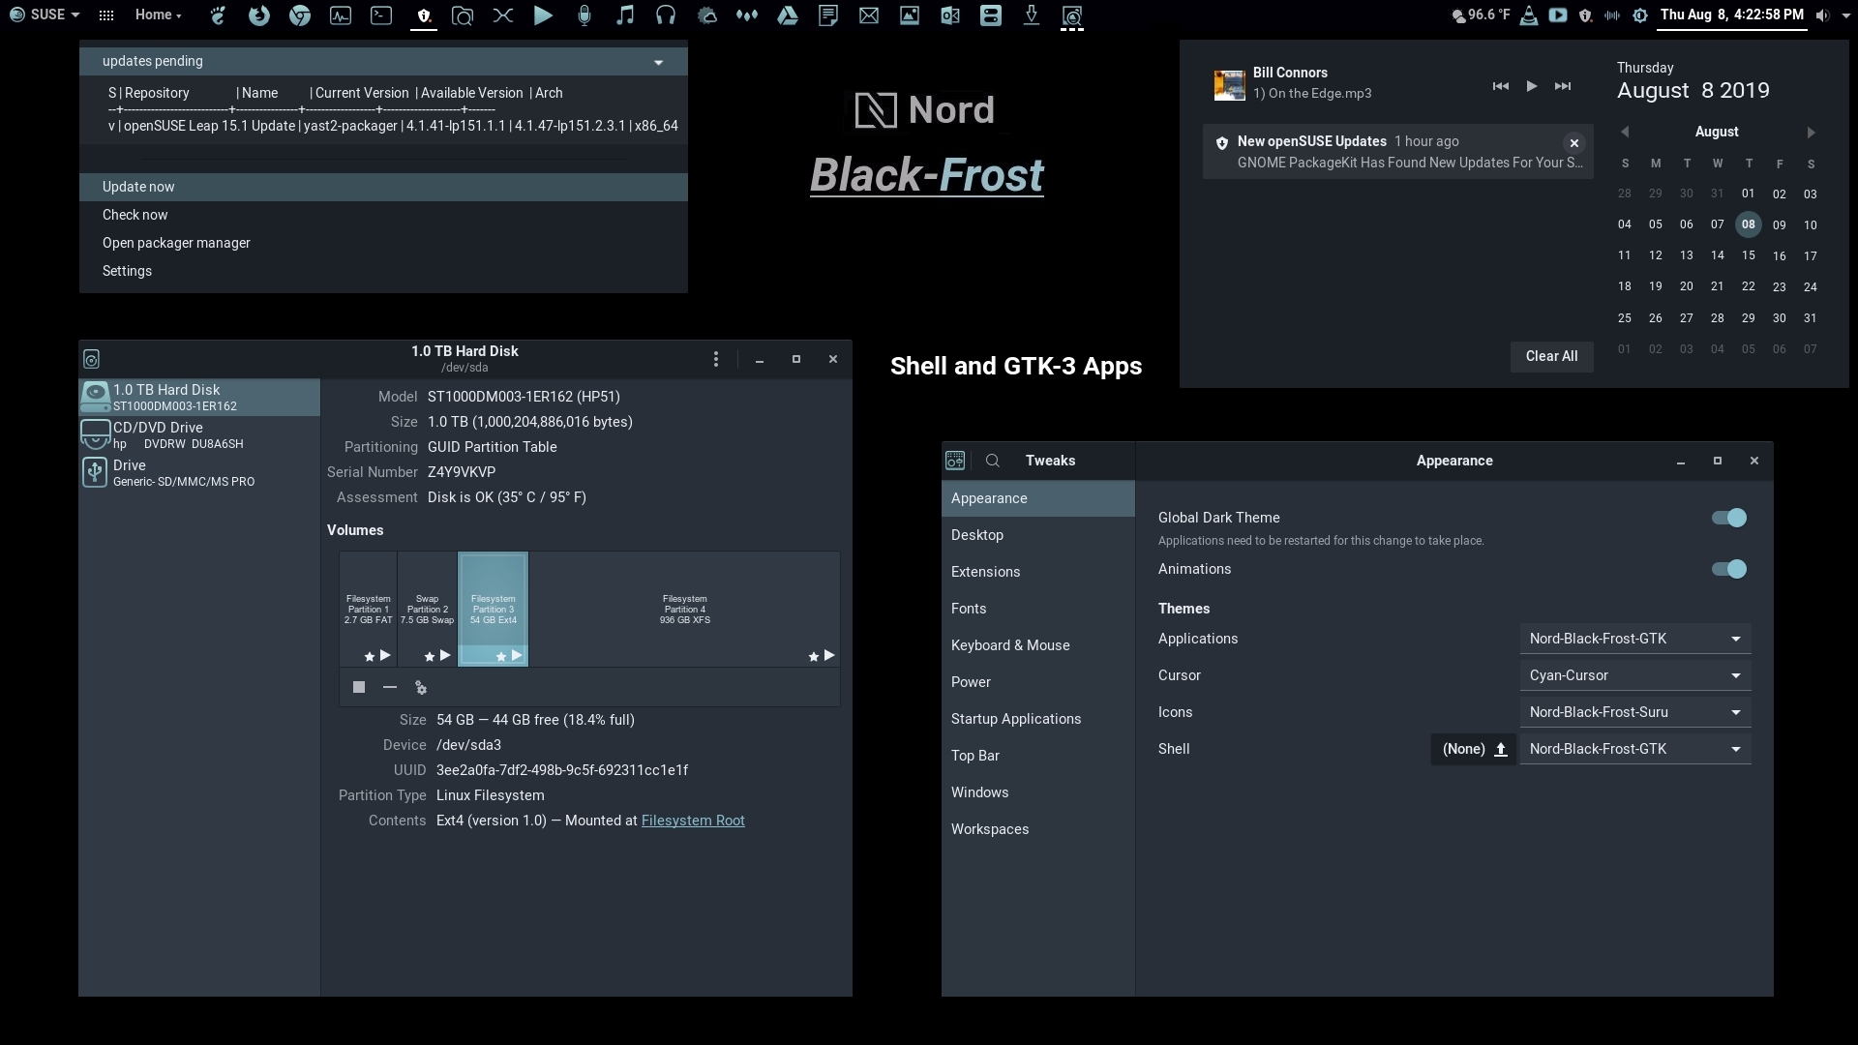This screenshot has height=1045, width=1858.
Task: Click Clear All notifications button
Action: [1551, 356]
